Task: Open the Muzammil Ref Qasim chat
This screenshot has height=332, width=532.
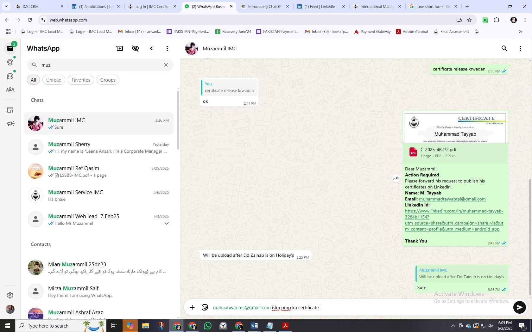Action: pyautogui.click(x=99, y=171)
